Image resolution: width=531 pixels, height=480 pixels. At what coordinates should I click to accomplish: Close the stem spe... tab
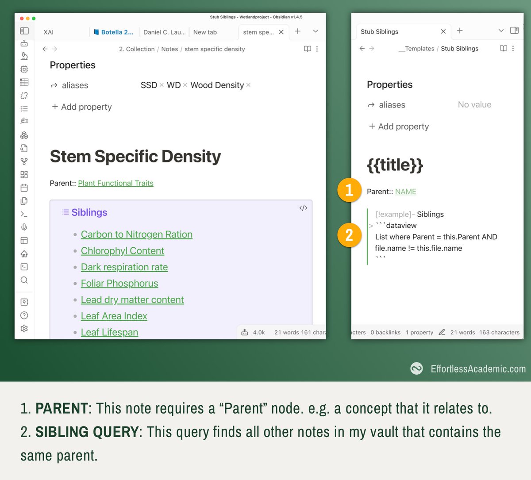coord(281,32)
